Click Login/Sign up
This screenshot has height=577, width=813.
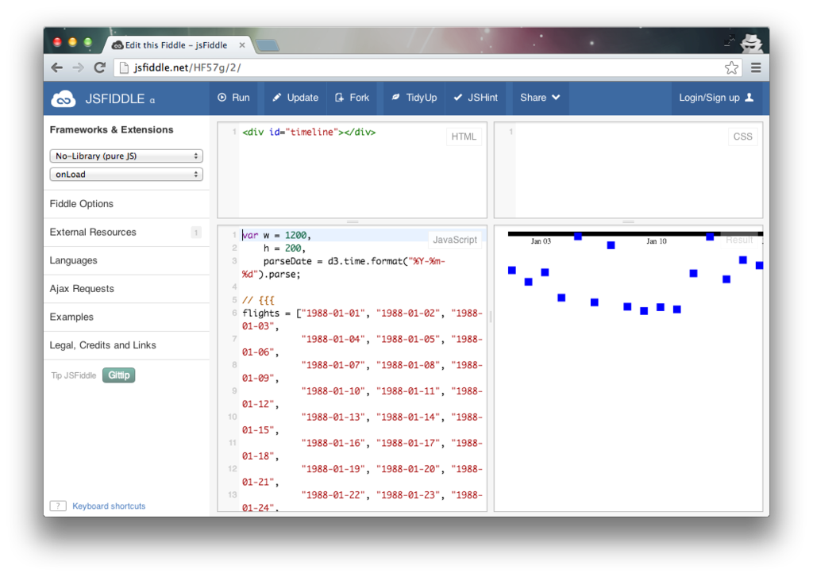[716, 98]
